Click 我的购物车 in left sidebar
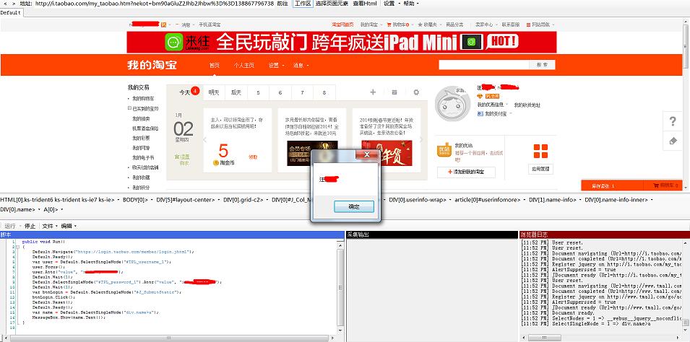 point(144,98)
